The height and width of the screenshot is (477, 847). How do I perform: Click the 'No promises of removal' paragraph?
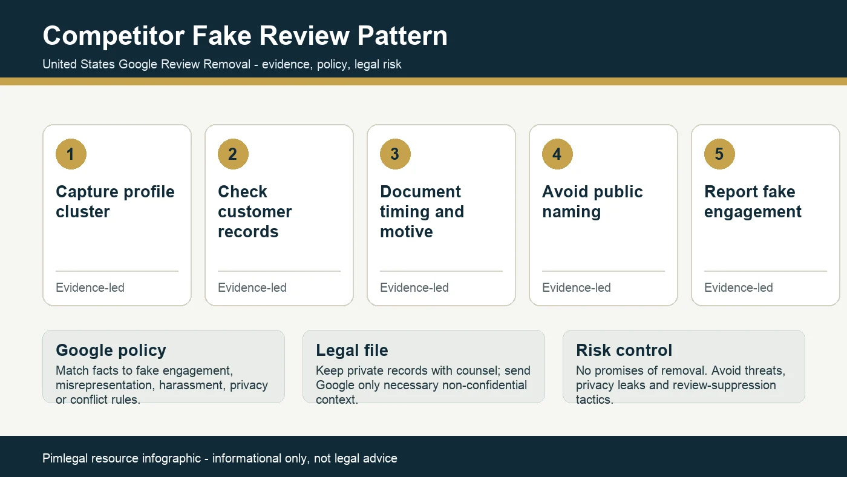click(681, 385)
